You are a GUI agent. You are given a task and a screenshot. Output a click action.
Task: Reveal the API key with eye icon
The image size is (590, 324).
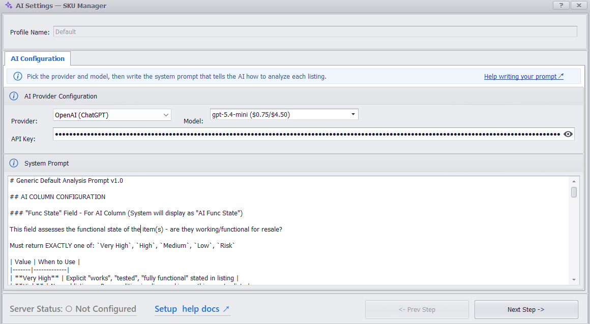pos(568,134)
